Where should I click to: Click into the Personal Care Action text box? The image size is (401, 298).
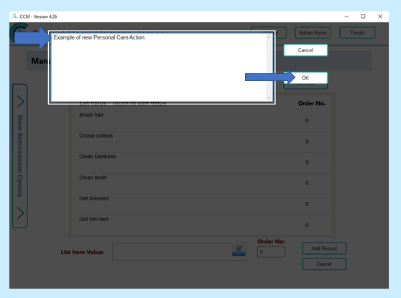tap(159, 67)
